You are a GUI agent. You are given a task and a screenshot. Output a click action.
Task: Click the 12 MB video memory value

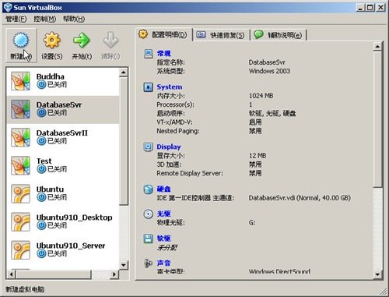click(258, 156)
